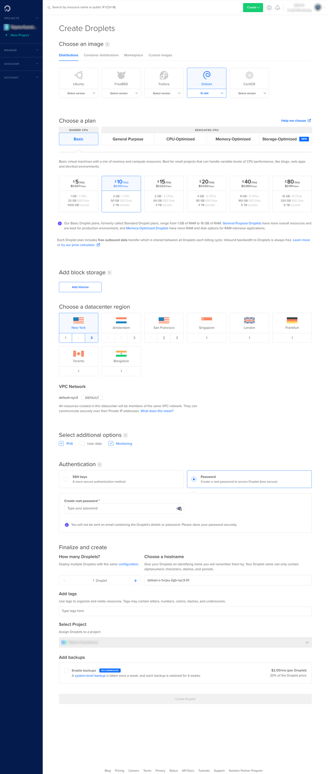Decrease Droplet count with minus
Image resolution: width=328 pixels, height=774 pixels.
(x=65, y=580)
